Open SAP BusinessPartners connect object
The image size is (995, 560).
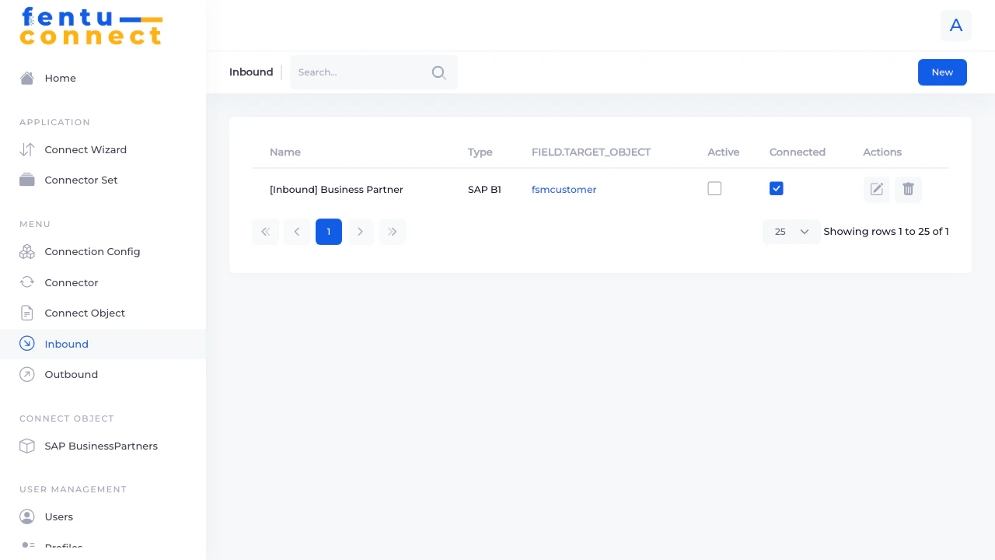pyautogui.click(x=103, y=446)
